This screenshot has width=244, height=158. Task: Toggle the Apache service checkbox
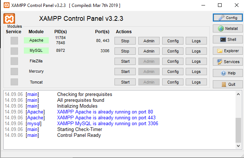(14, 41)
